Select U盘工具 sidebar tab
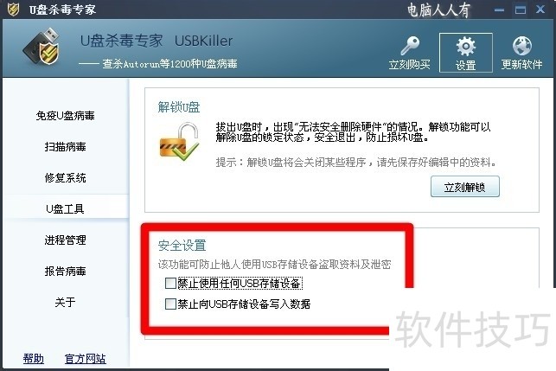556x371 pixels. click(x=65, y=209)
